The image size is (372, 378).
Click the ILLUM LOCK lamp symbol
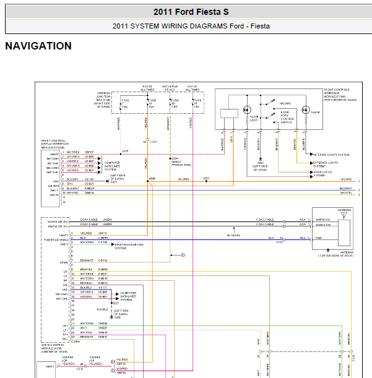(x=247, y=110)
